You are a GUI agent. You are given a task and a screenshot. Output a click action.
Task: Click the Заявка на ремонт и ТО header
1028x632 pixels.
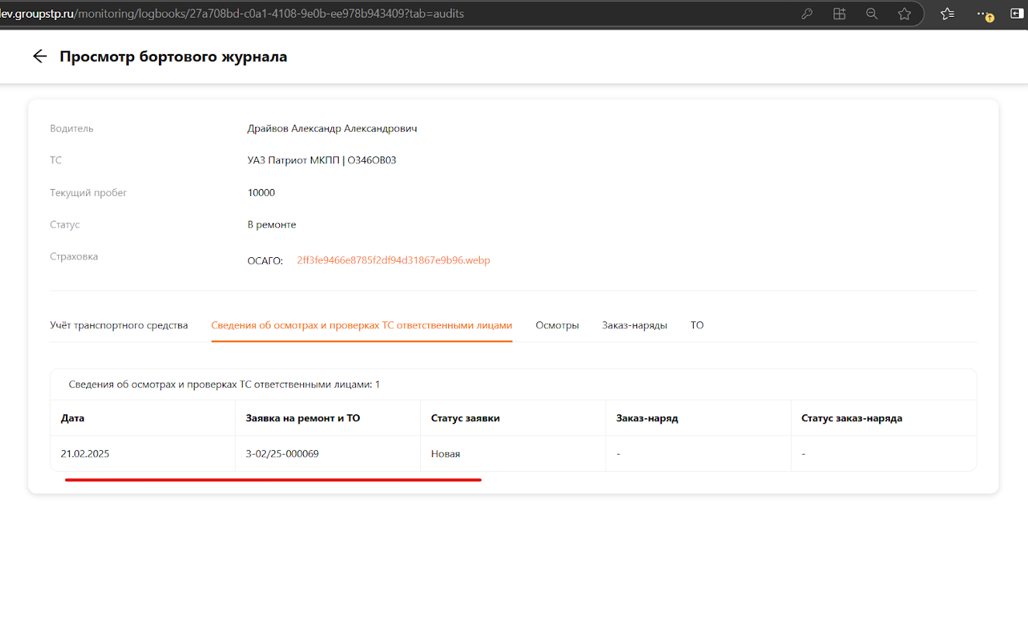pos(302,418)
